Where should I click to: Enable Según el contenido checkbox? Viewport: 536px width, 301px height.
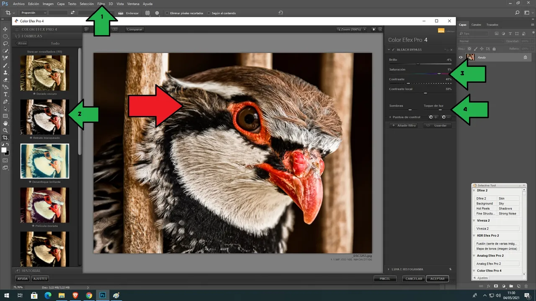pos(209,13)
